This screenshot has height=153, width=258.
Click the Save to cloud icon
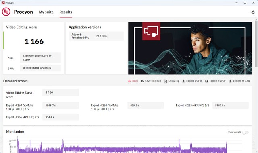pyautogui.click(x=142, y=81)
